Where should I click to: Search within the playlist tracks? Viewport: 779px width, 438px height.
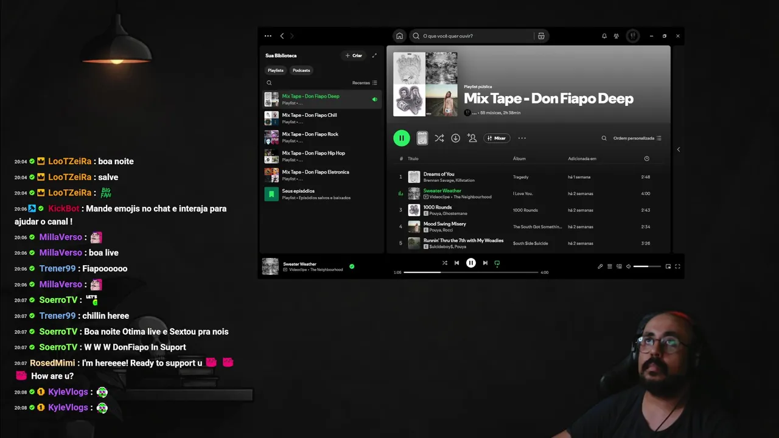[x=604, y=138]
